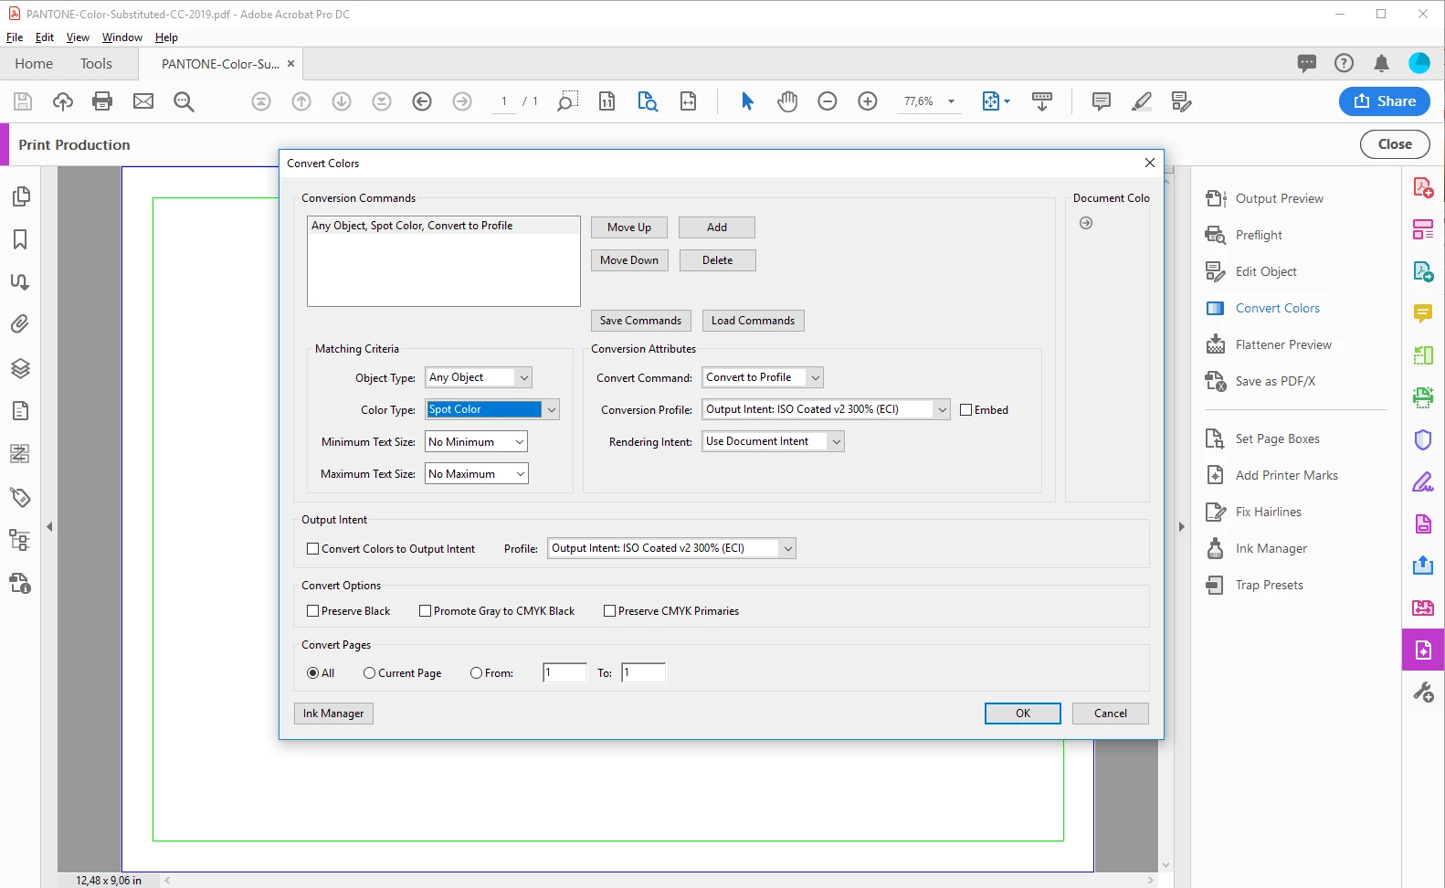This screenshot has width=1445, height=888.
Task: Click the email envelope icon
Action: (x=143, y=101)
